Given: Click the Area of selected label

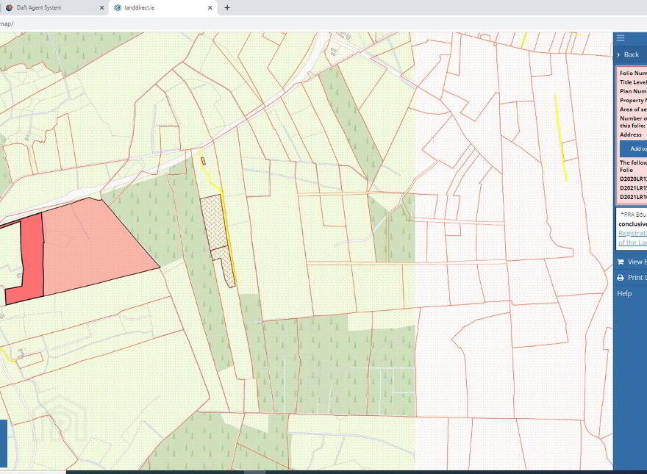Looking at the screenshot, I should point(633,109).
